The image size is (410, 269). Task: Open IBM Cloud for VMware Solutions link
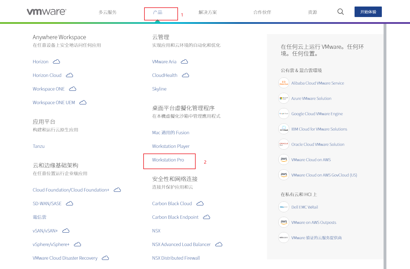319,129
